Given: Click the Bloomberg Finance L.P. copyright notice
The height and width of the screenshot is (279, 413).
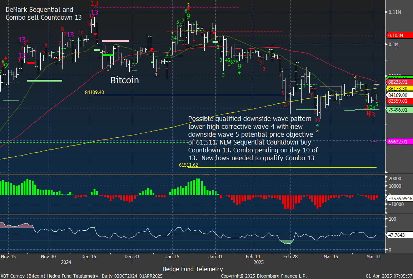Looking at the screenshot, I should [x=264, y=276].
